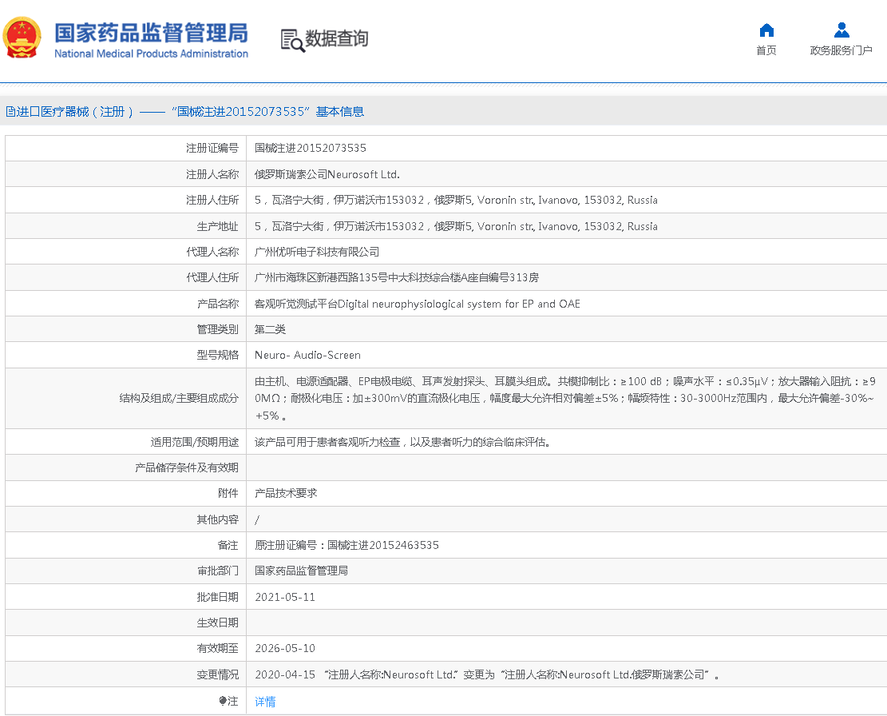
Task: Click the 产品名称 value containing Digital neurophysiological system
Action: [x=416, y=303]
